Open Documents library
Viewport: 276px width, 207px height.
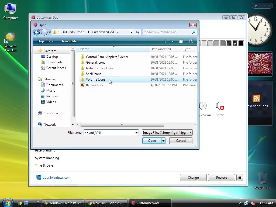coord(54,85)
